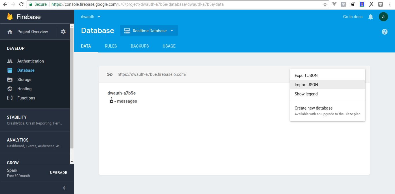This screenshot has width=395, height=194.
Task: Select Export JSON from the menu
Action: pyautogui.click(x=306, y=76)
